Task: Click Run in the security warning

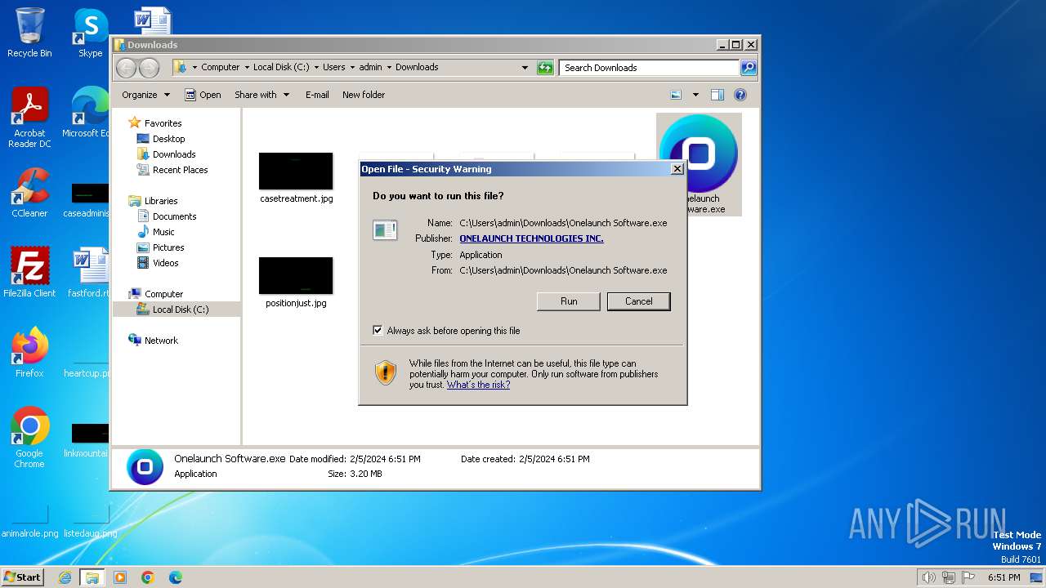Action: (569, 301)
